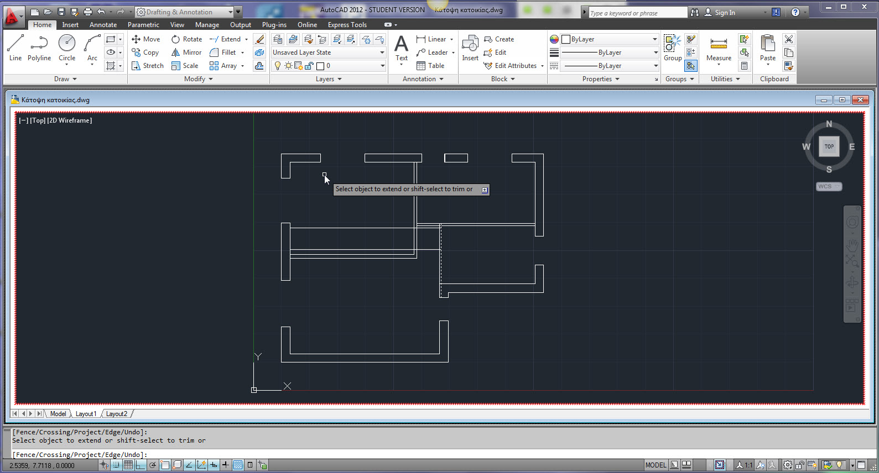Click the Mirror tool
This screenshot has height=473, width=879.
(186, 52)
